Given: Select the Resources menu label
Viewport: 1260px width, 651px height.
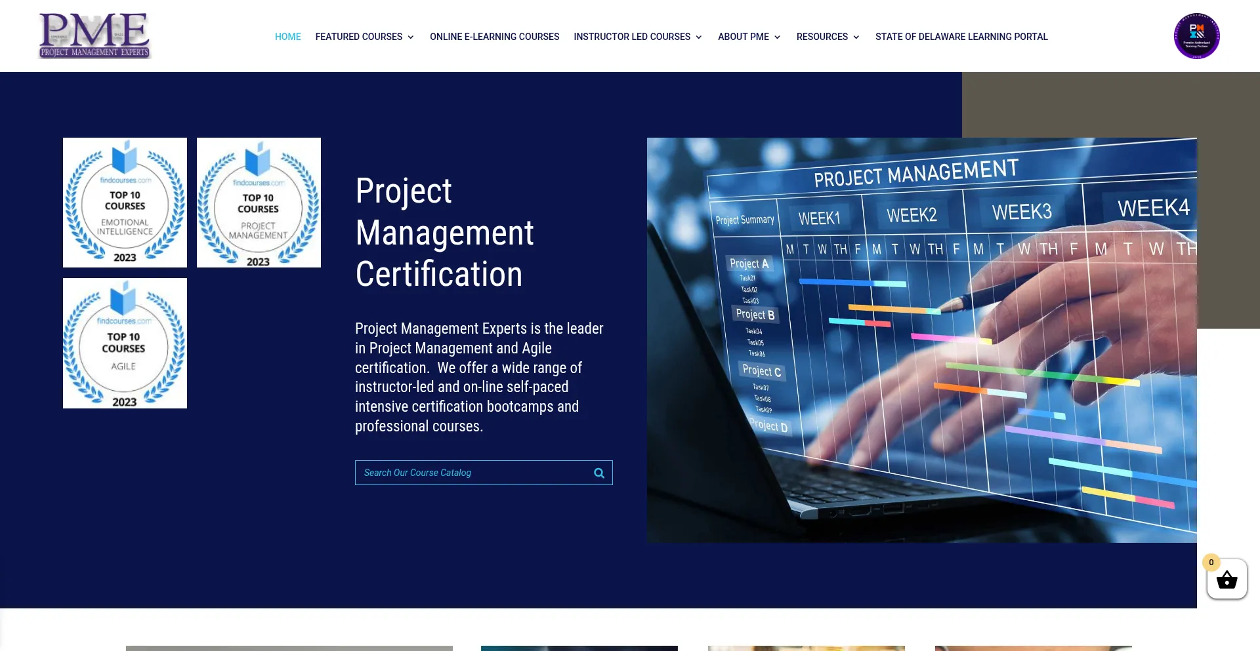Looking at the screenshot, I should pyautogui.click(x=822, y=37).
